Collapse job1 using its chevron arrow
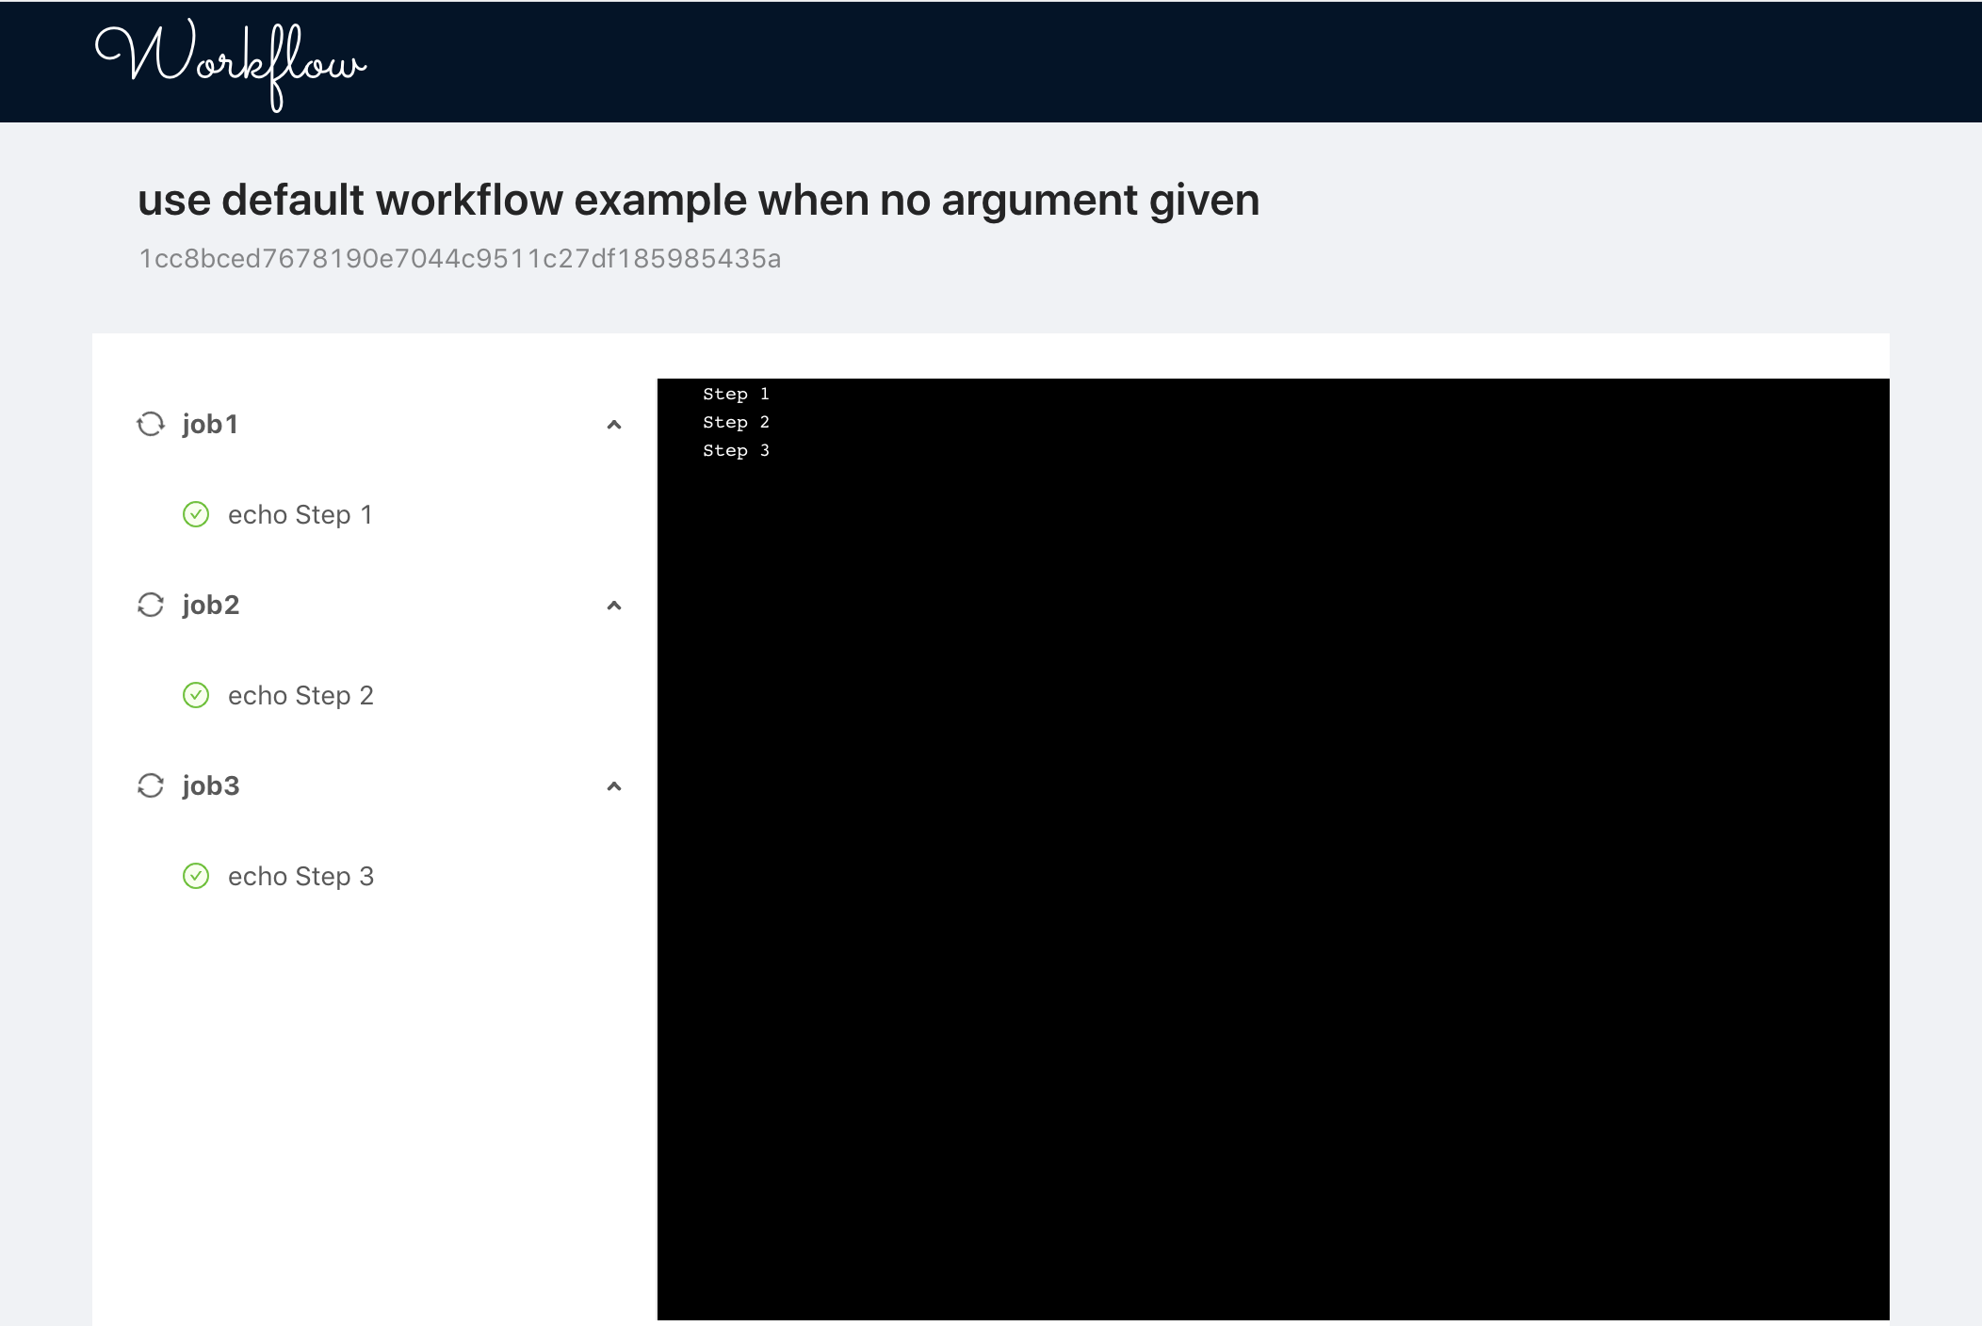Screen dimensions: 1982x1326 click(614, 425)
